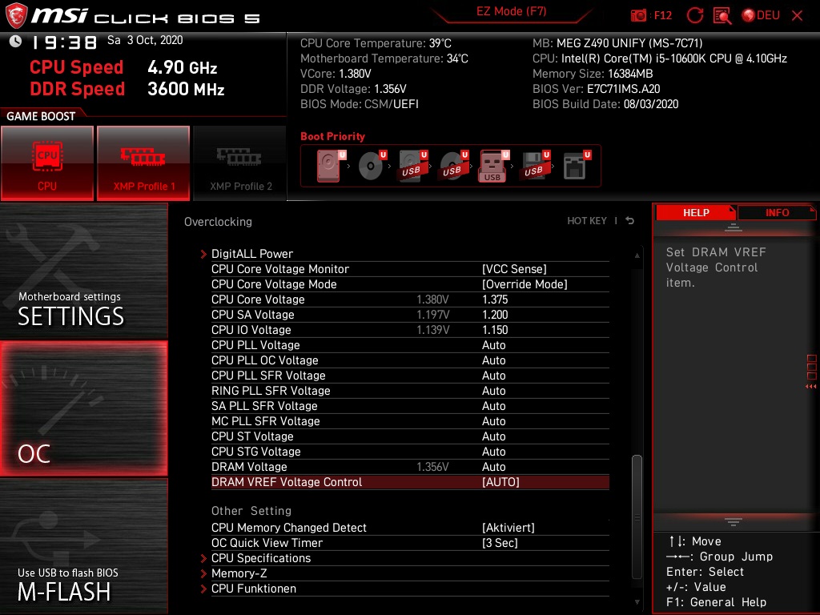Change language via DEU globe icon
The height and width of the screenshot is (615, 820).
[x=761, y=15]
